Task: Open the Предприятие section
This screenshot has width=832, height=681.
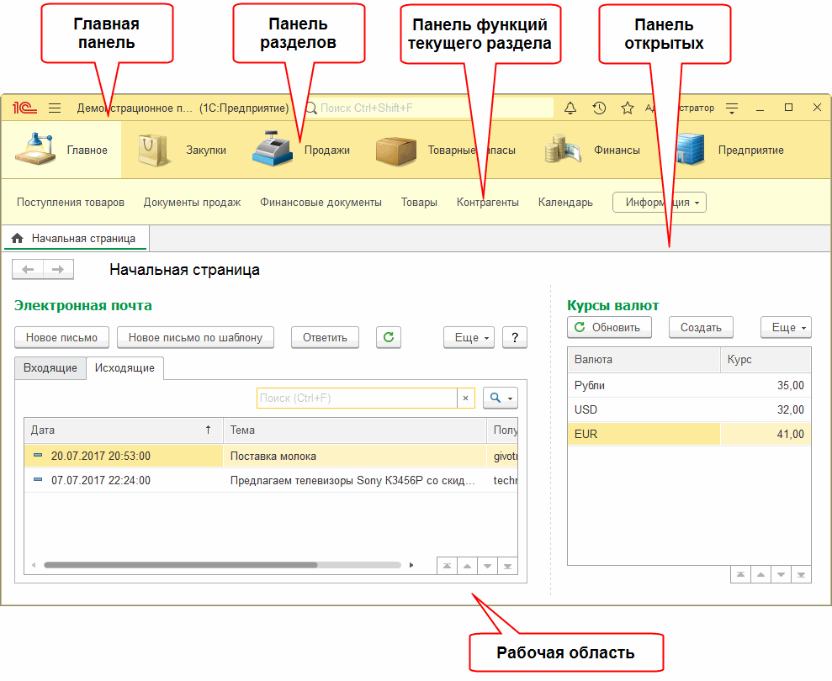Action: pyautogui.click(x=730, y=150)
